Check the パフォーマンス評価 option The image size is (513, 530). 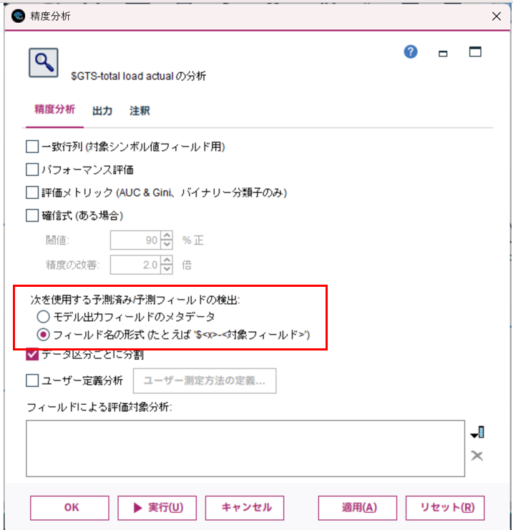32,170
